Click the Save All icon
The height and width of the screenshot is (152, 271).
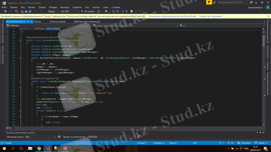30,11
